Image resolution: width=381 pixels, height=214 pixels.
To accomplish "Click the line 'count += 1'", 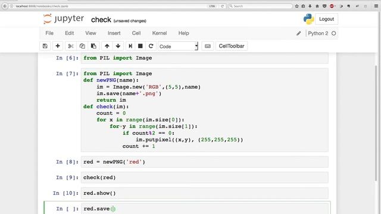I will point(139,146).
